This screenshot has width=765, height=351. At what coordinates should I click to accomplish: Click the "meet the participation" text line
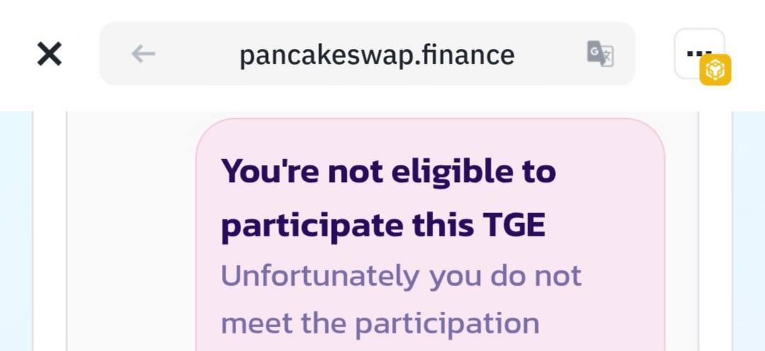point(380,324)
